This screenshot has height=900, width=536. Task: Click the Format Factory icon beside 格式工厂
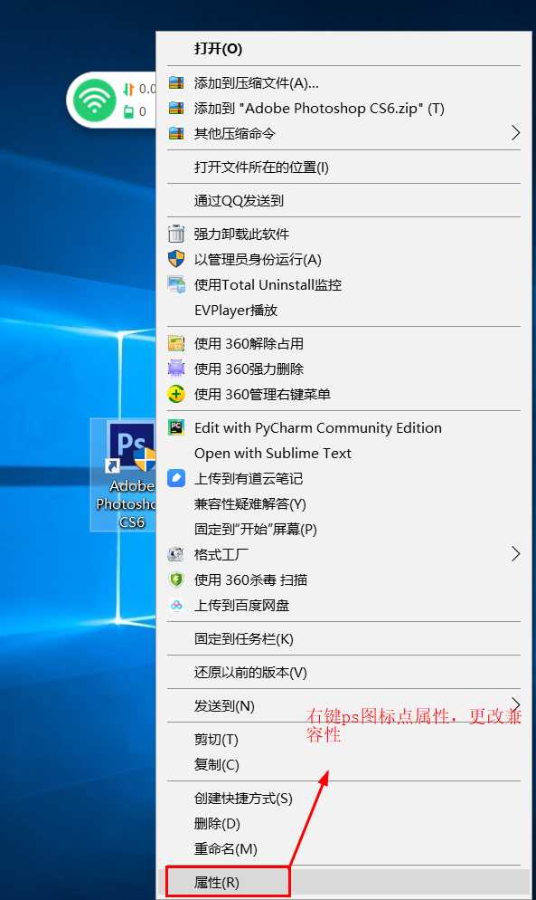176,554
